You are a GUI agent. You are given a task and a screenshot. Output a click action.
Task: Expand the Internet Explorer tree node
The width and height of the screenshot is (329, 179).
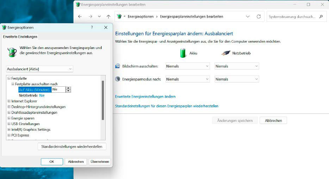coord(9,101)
